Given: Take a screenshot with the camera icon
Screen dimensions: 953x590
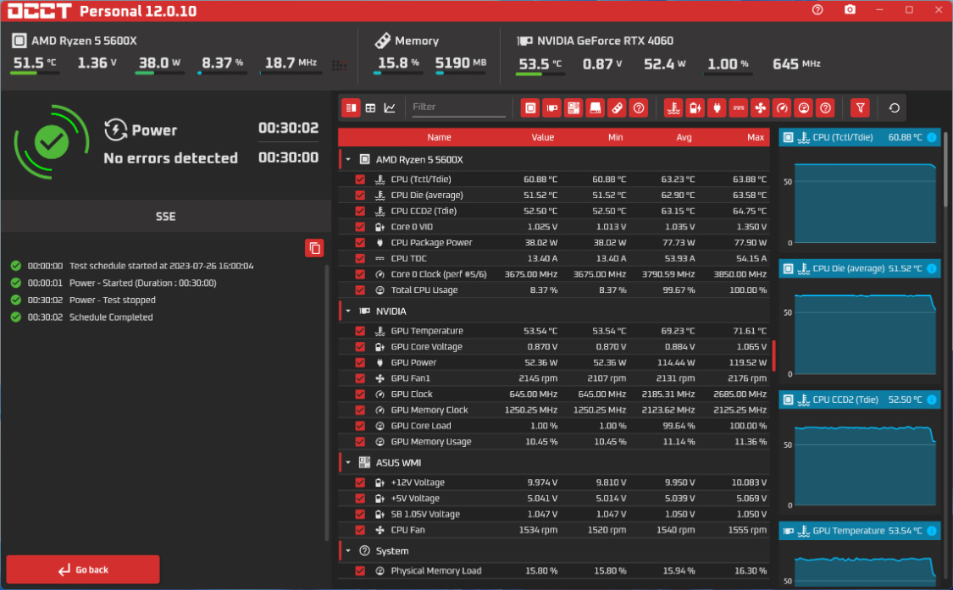Looking at the screenshot, I should tap(850, 9).
